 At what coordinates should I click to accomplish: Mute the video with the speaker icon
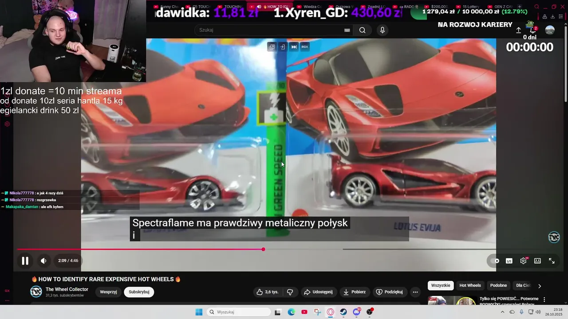(43, 261)
